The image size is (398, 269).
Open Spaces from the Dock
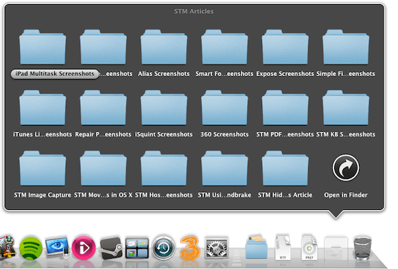pyautogui.click(x=137, y=248)
